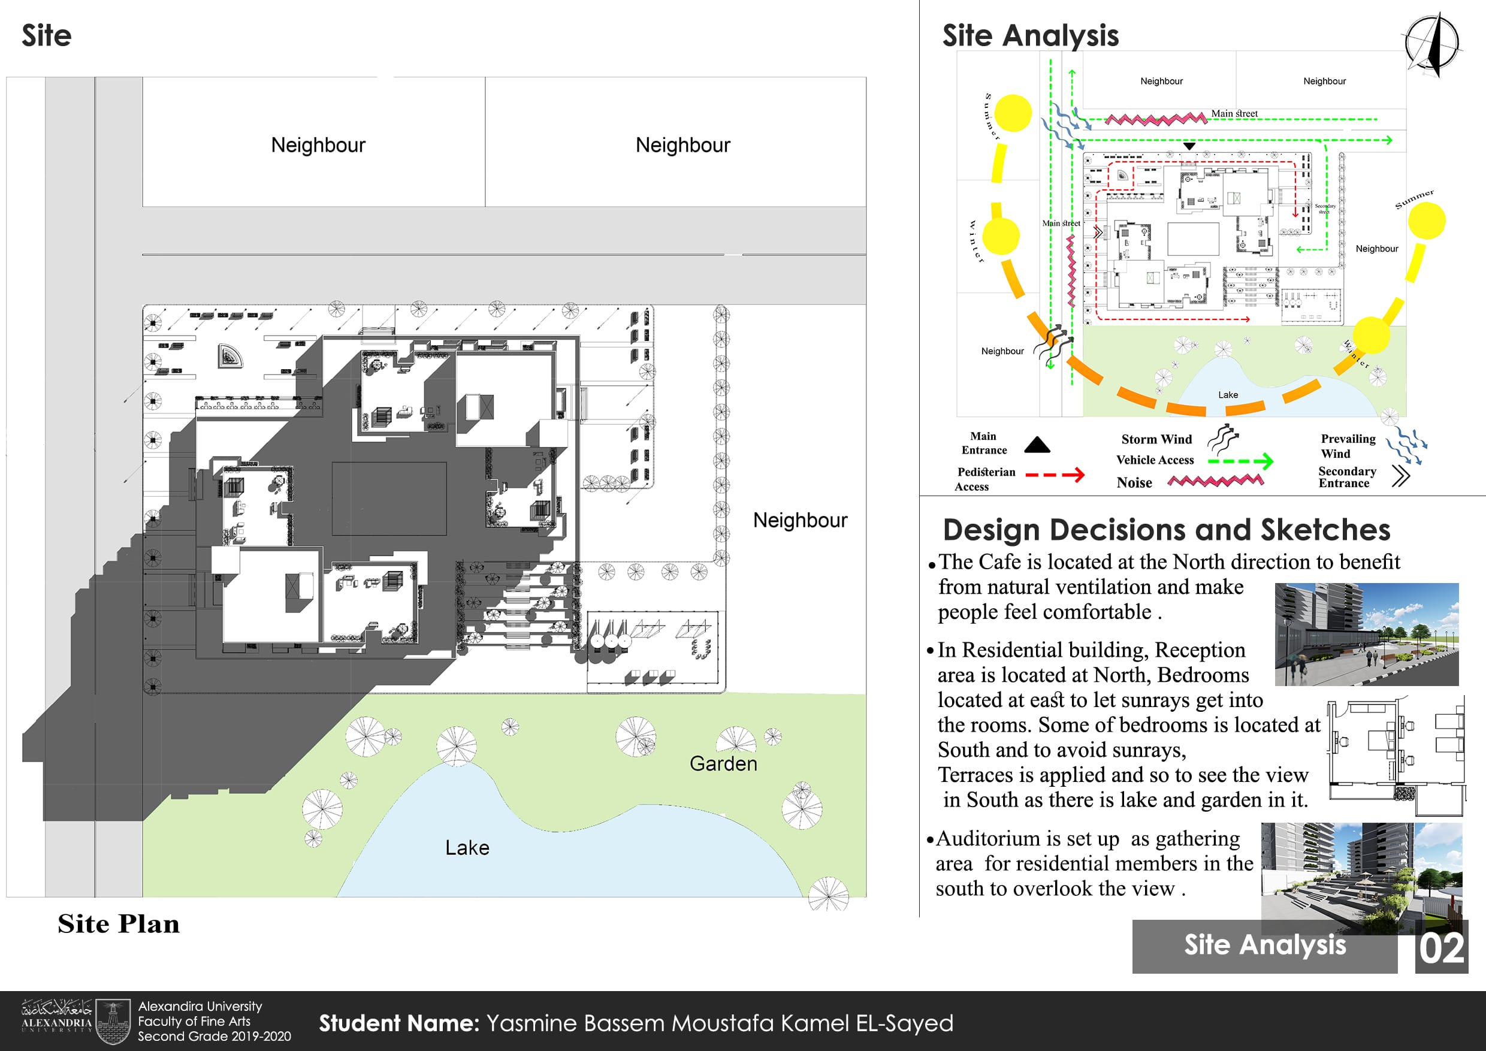1486x1051 pixels.
Task: Click the Alexandria University crest logo
Action: coord(113,1021)
